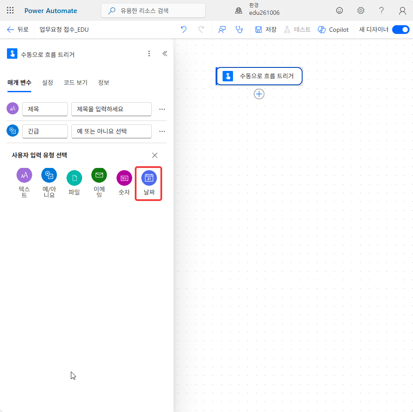The height and width of the screenshot is (412, 413).
Task: Choose the 날짜 input type
Action: [149, 183]
